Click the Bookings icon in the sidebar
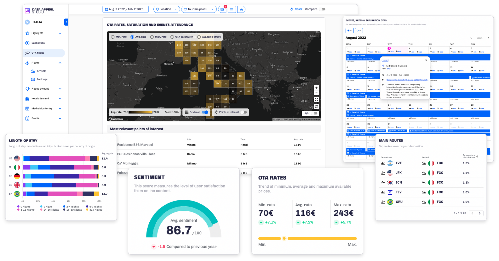This screenshot has height=261, width=499. pos(33,79)
